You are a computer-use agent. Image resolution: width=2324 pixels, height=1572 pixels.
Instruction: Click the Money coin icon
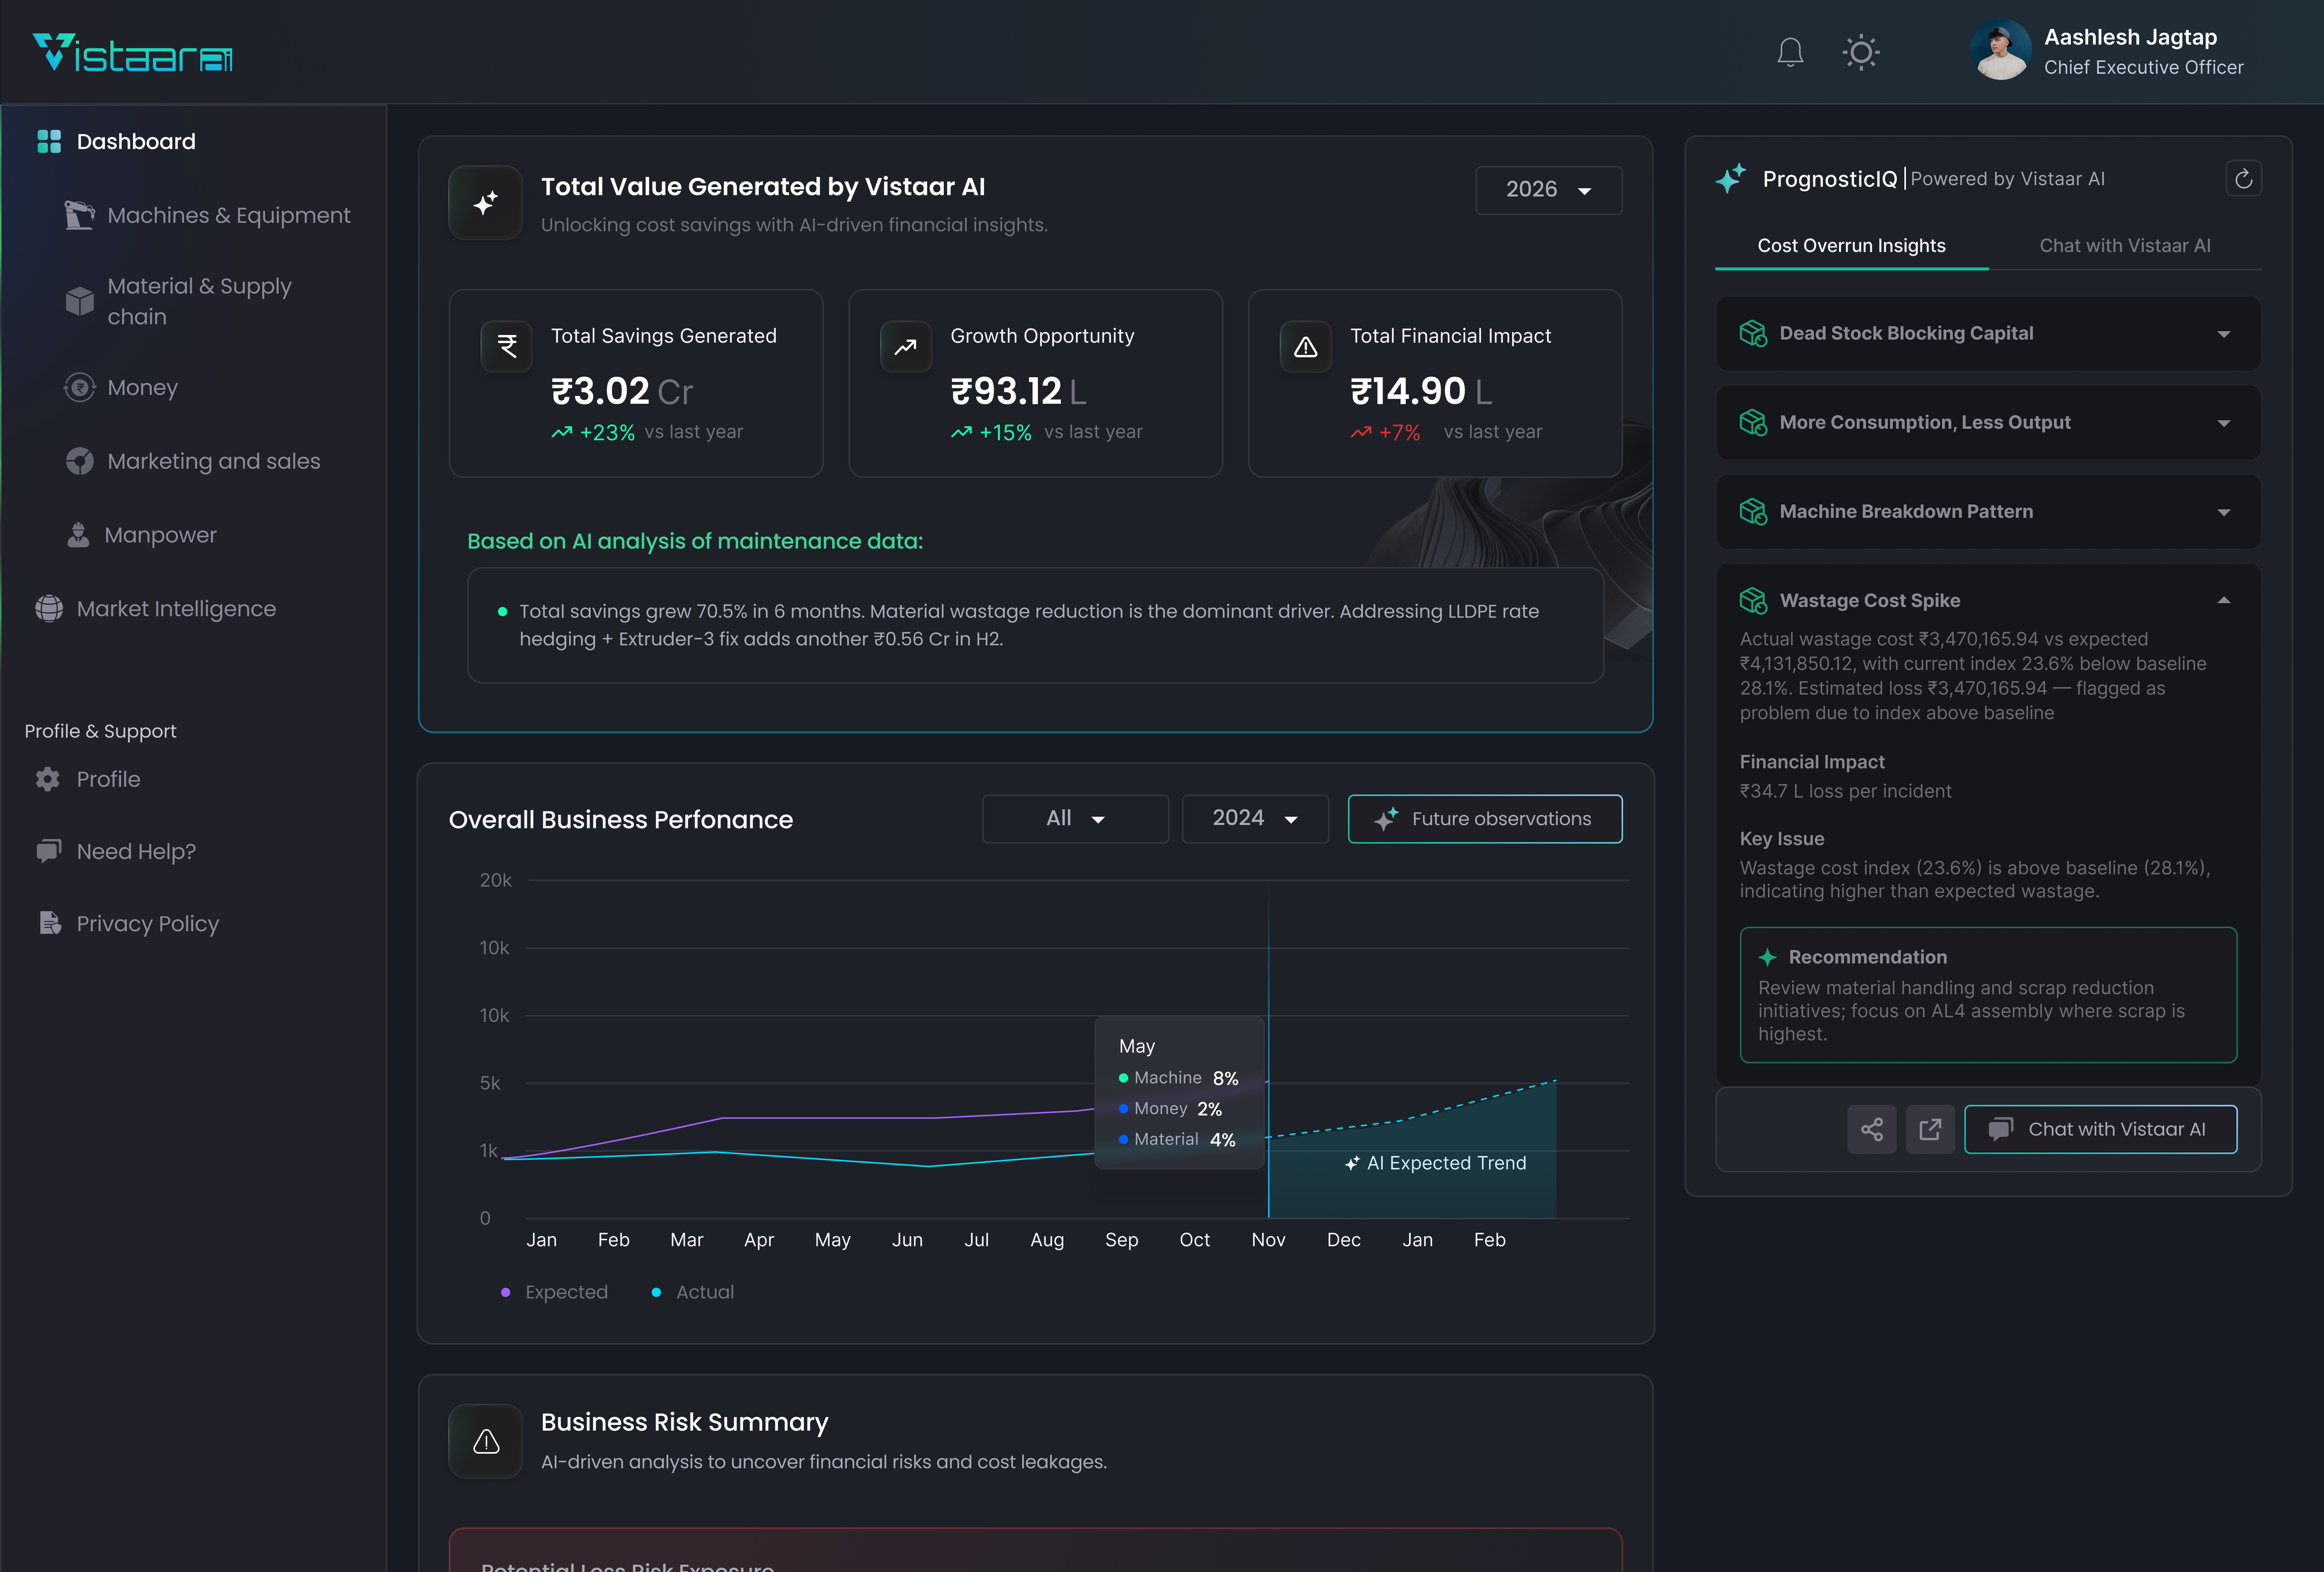(x=79, y=387)
